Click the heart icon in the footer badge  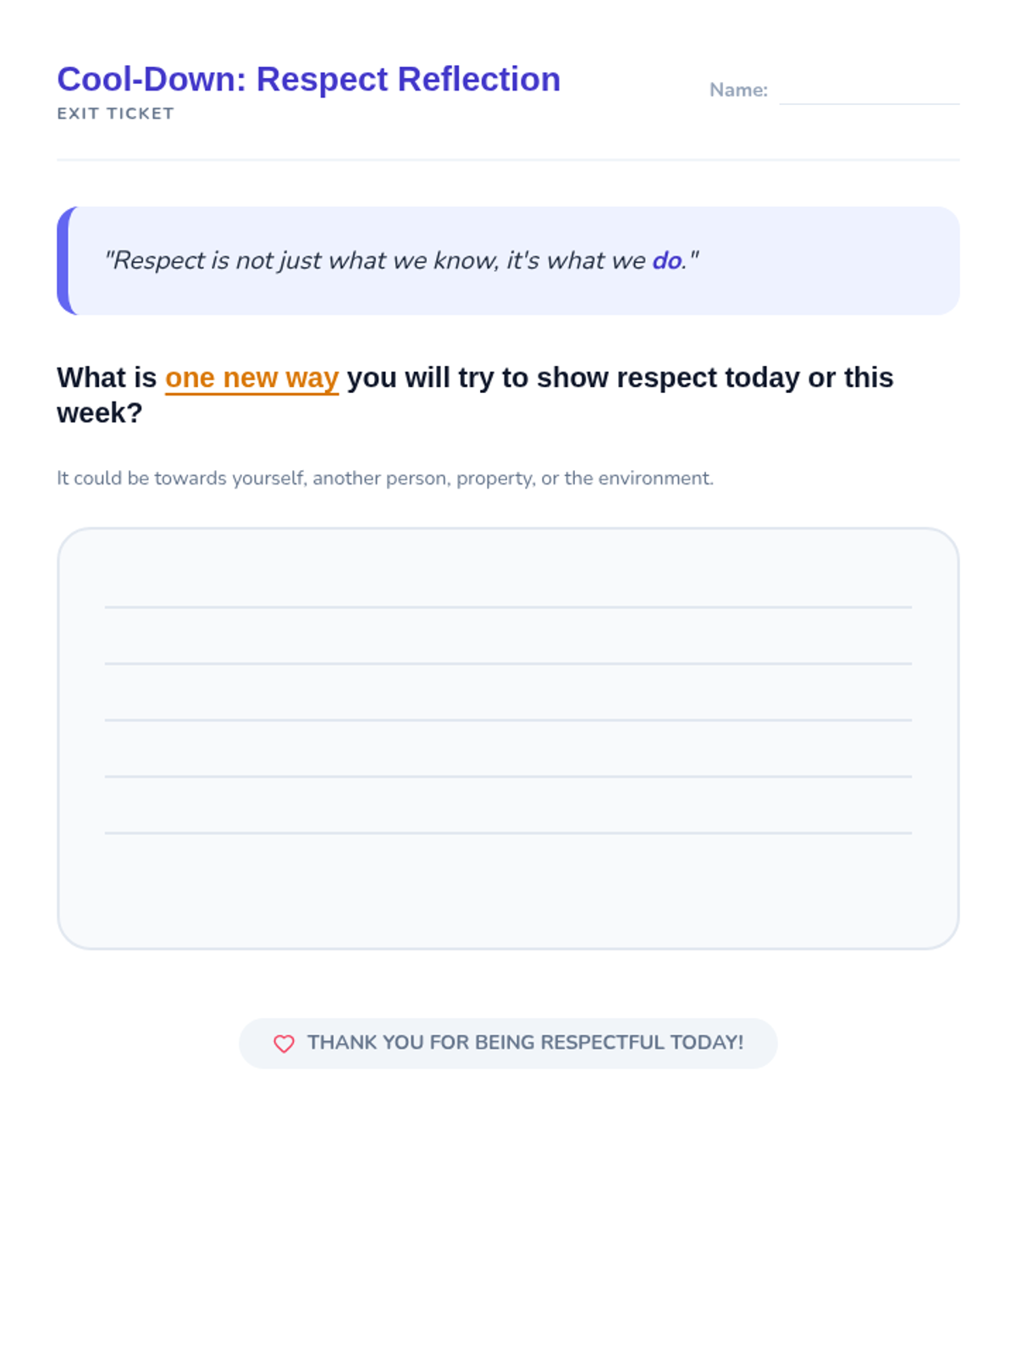point(284,1043)
